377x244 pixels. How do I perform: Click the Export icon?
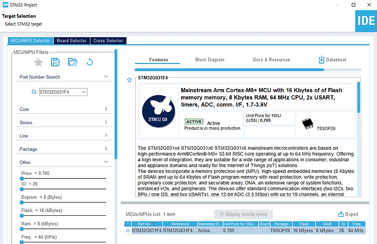[341, 214]
